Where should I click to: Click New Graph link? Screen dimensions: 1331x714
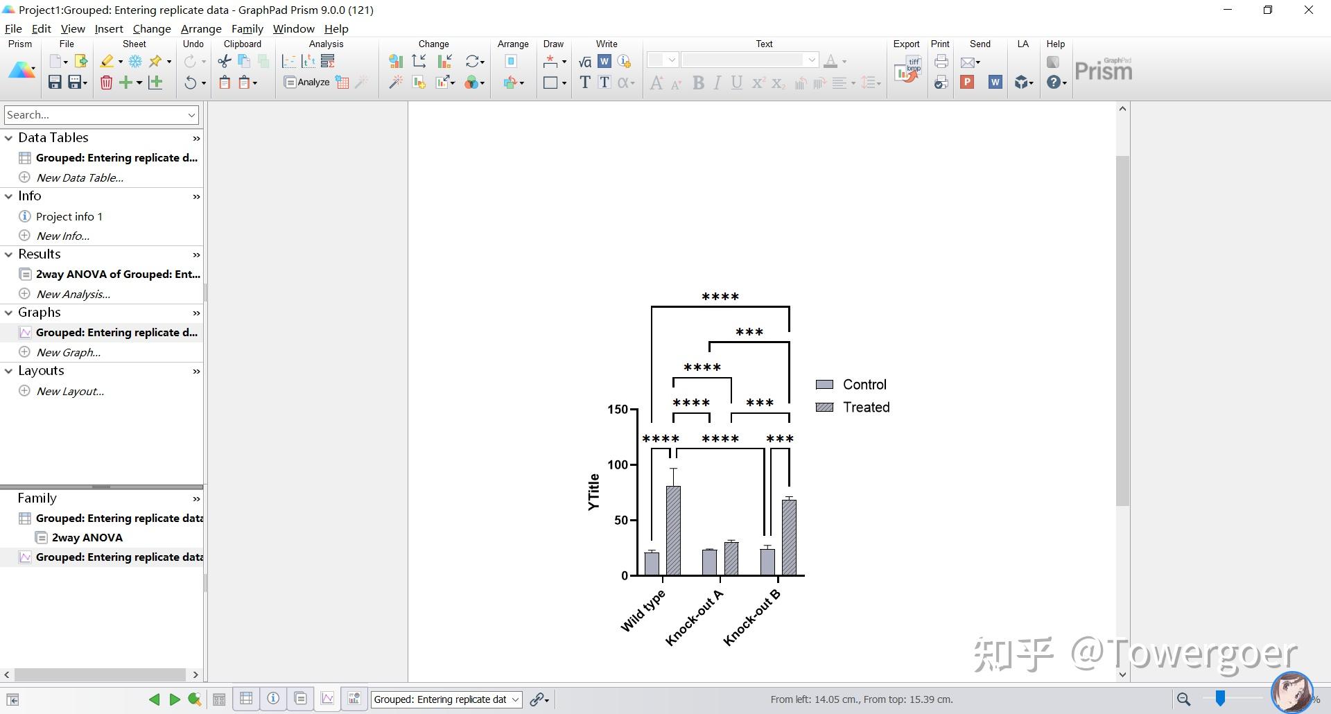[x=68, y=352]
